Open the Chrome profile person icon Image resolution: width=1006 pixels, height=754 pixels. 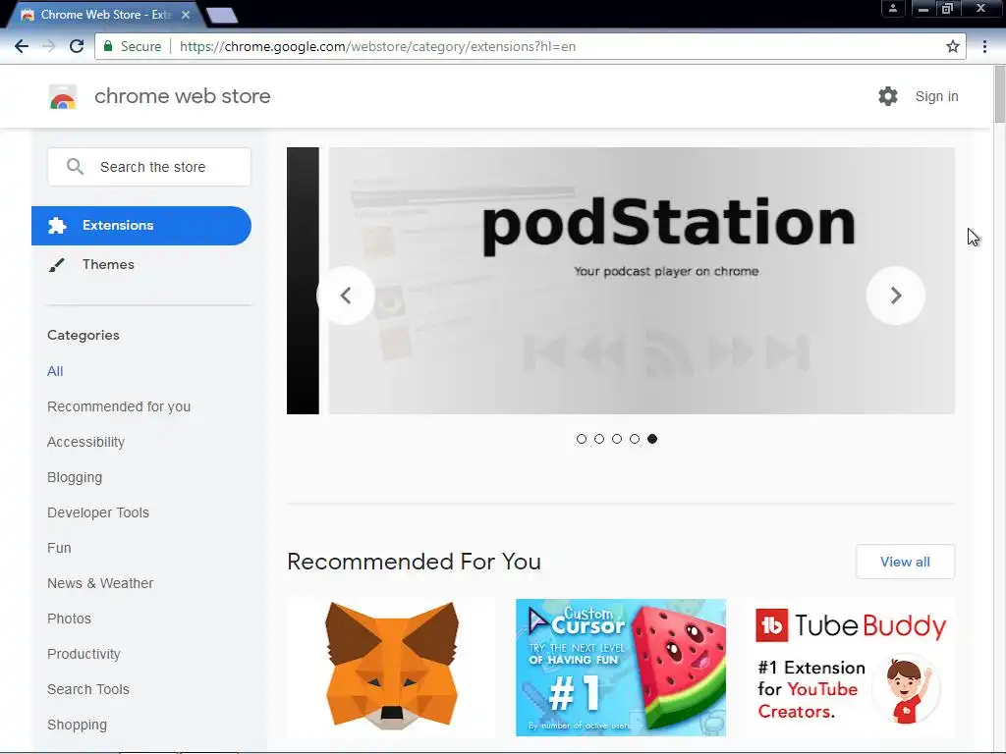[893, 8]
